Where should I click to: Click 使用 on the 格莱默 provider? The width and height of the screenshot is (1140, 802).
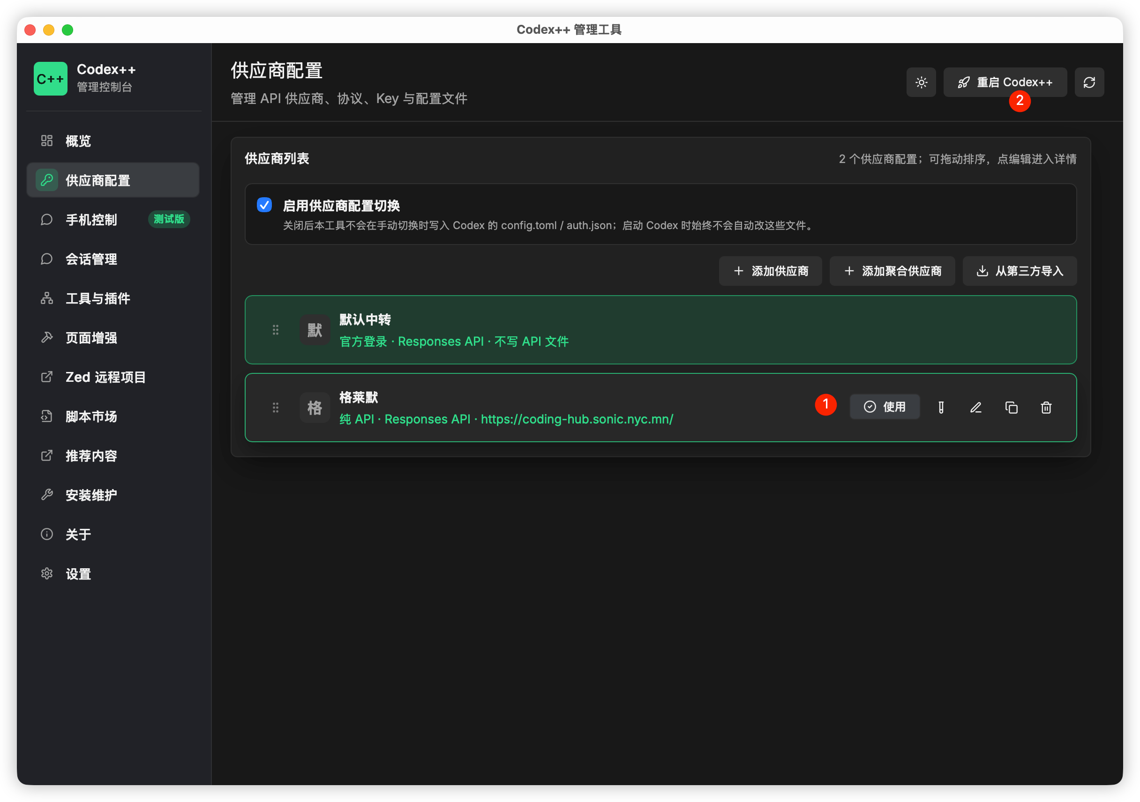885,407
